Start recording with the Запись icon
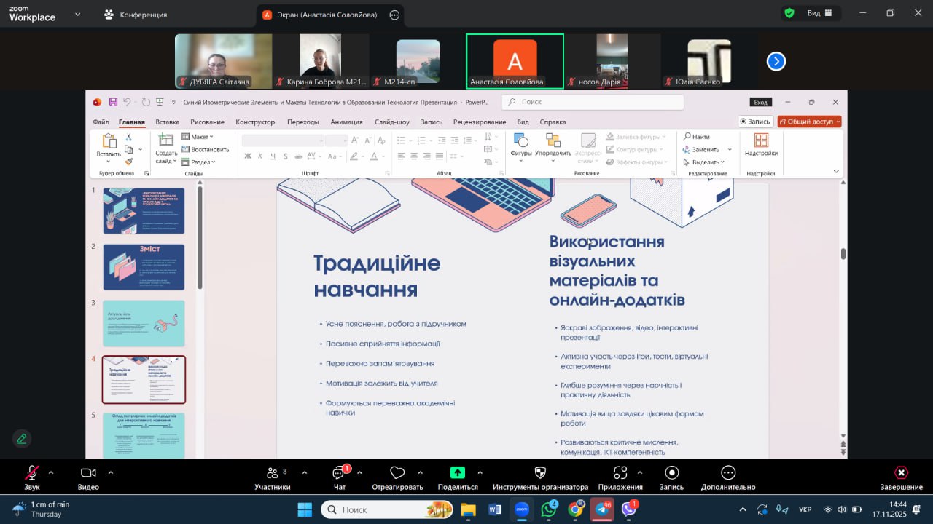 pyautogui.click(x=671, y=474)
